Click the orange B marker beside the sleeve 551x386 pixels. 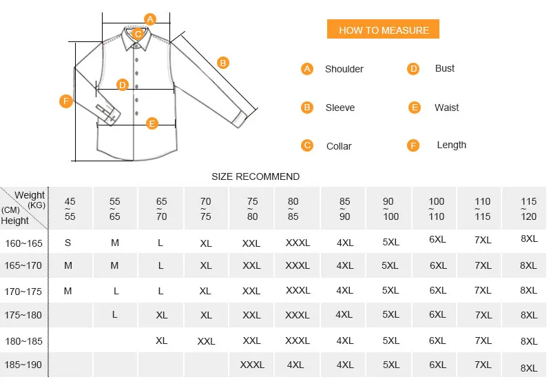[x=222, y=63]
